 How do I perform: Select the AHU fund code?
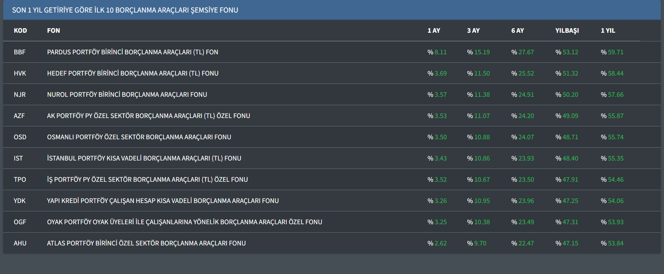click(20, 243)
